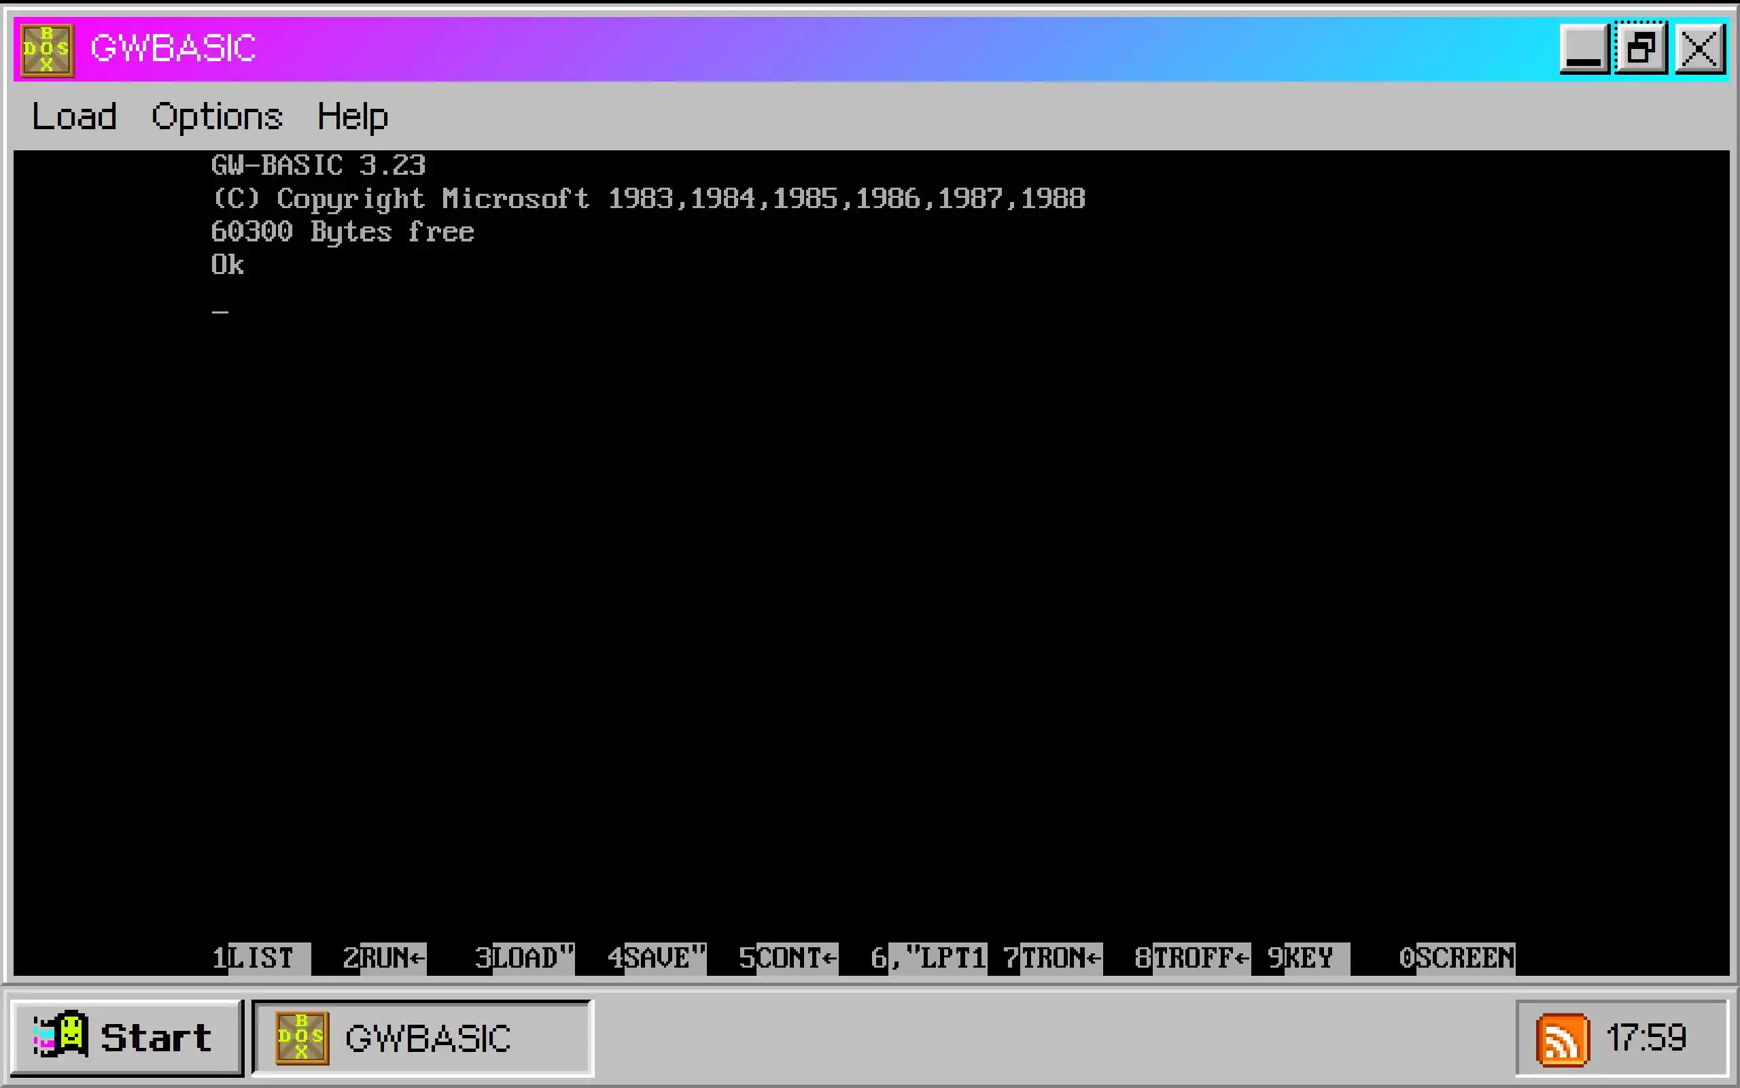Click the 3LOAD" function key label

pos(525,959)
